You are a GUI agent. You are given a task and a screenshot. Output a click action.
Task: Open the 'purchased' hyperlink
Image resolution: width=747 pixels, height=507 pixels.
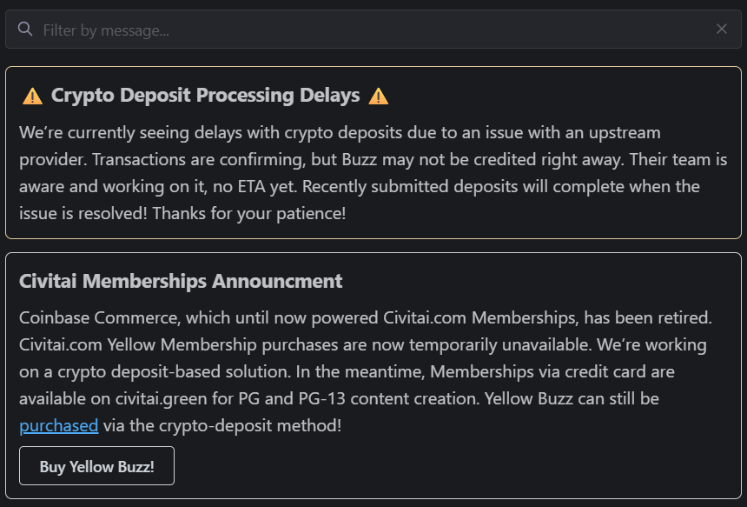coord(58,425)
